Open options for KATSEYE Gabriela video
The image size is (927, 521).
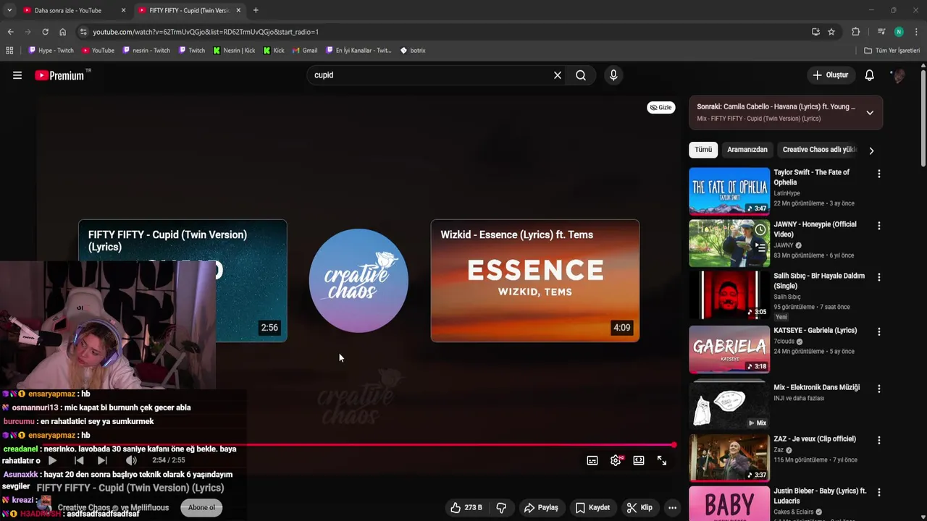tap(879, 331)
